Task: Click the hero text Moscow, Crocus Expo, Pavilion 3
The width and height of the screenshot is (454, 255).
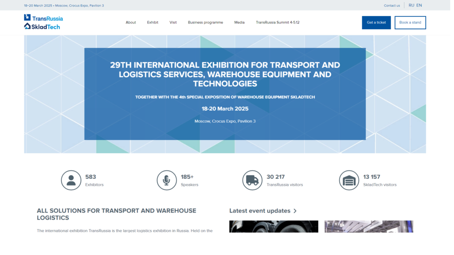Action: [x=225, y=121]
